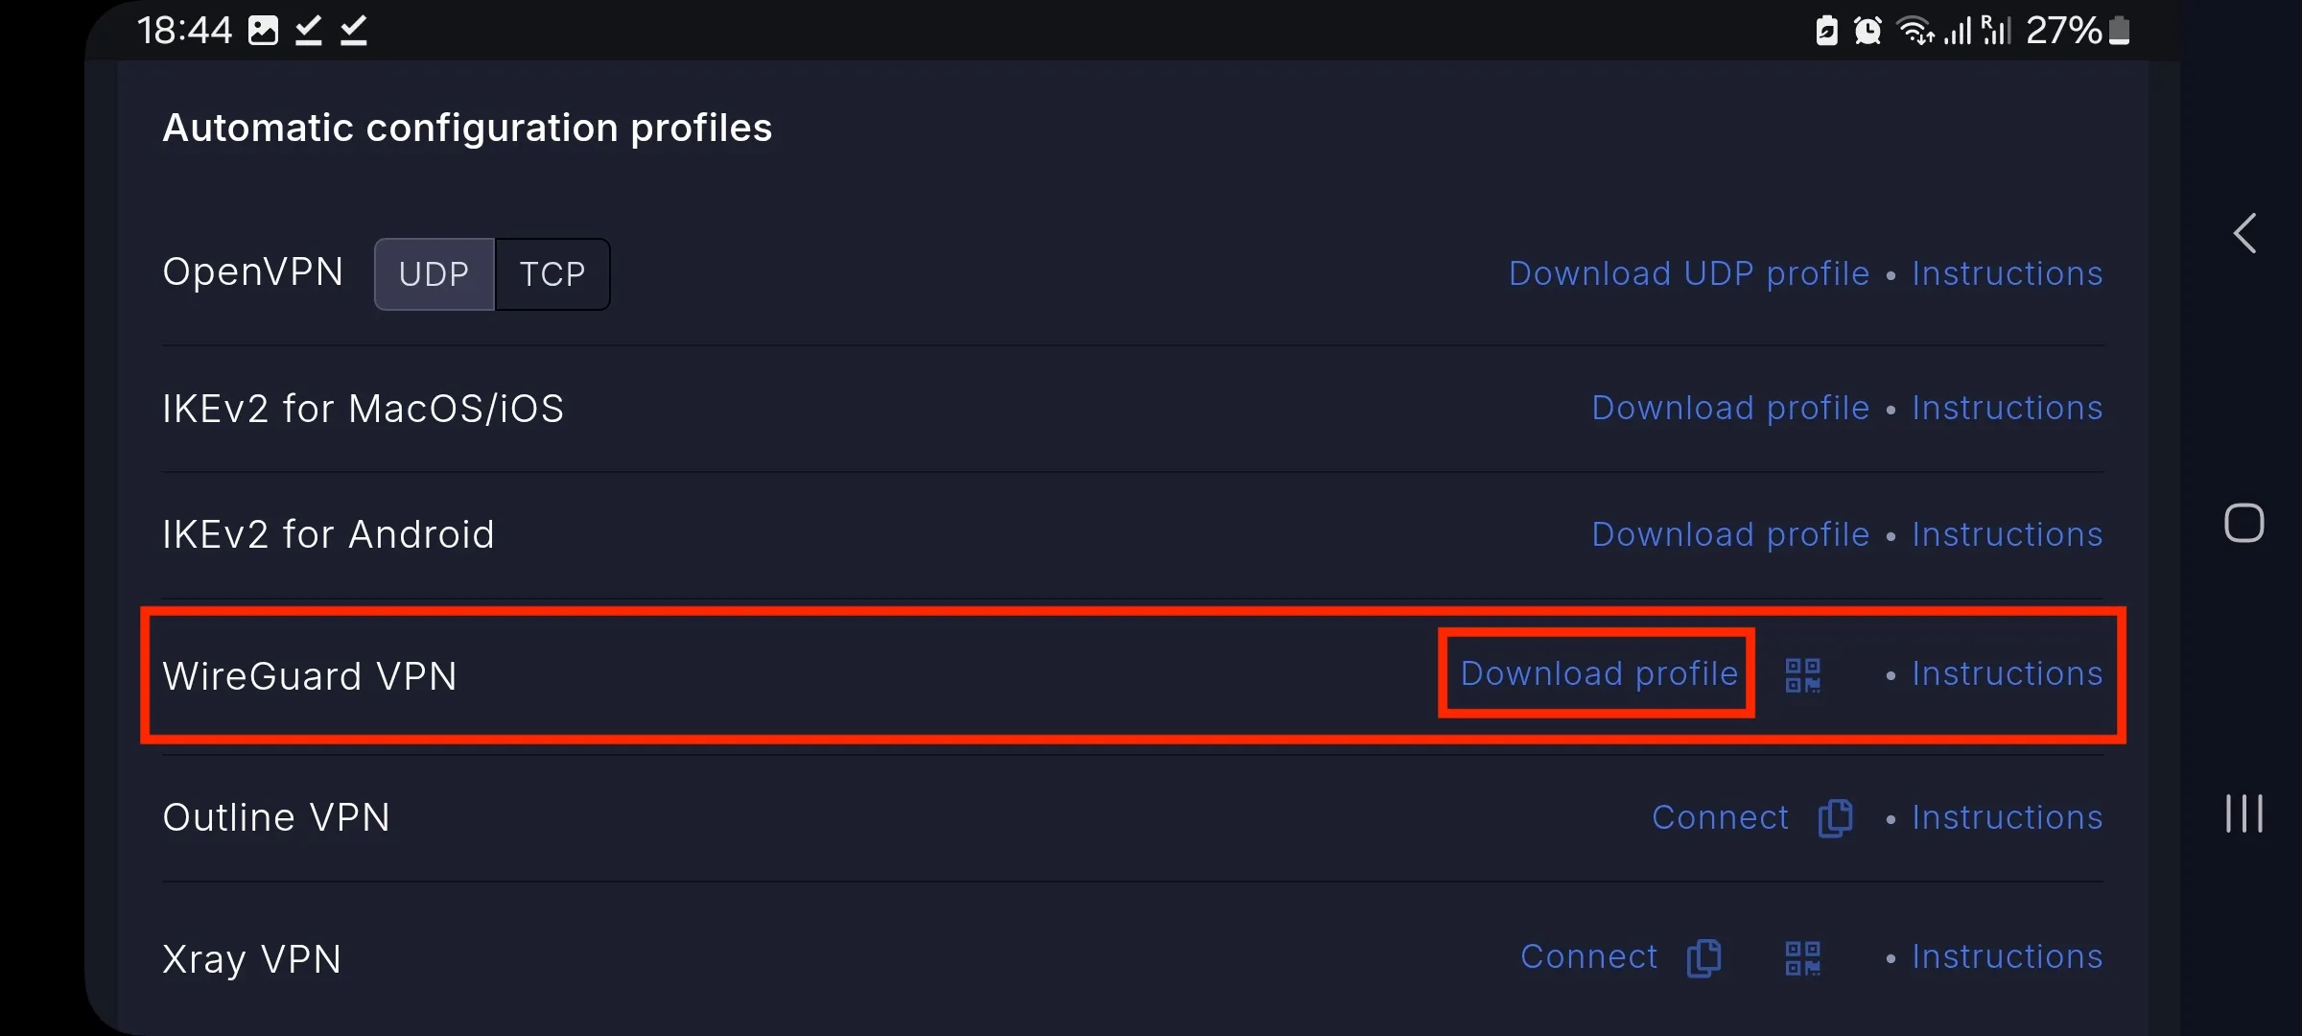Tap the Android home button

[2244, 523]
